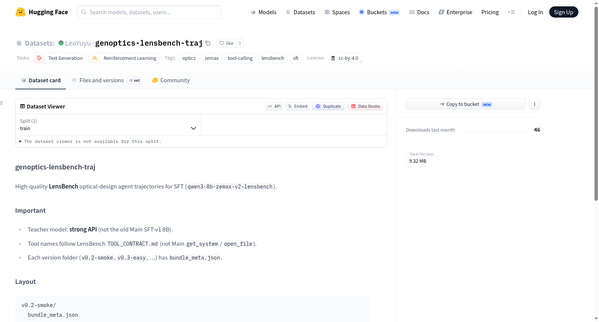Click the lensbench tag
Image resolution: width=599 pixels, height=322 pixels.
click(x=273, y=58)
